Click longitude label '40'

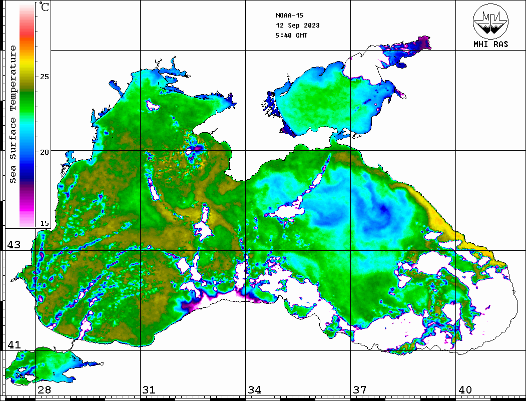point(465,390)
